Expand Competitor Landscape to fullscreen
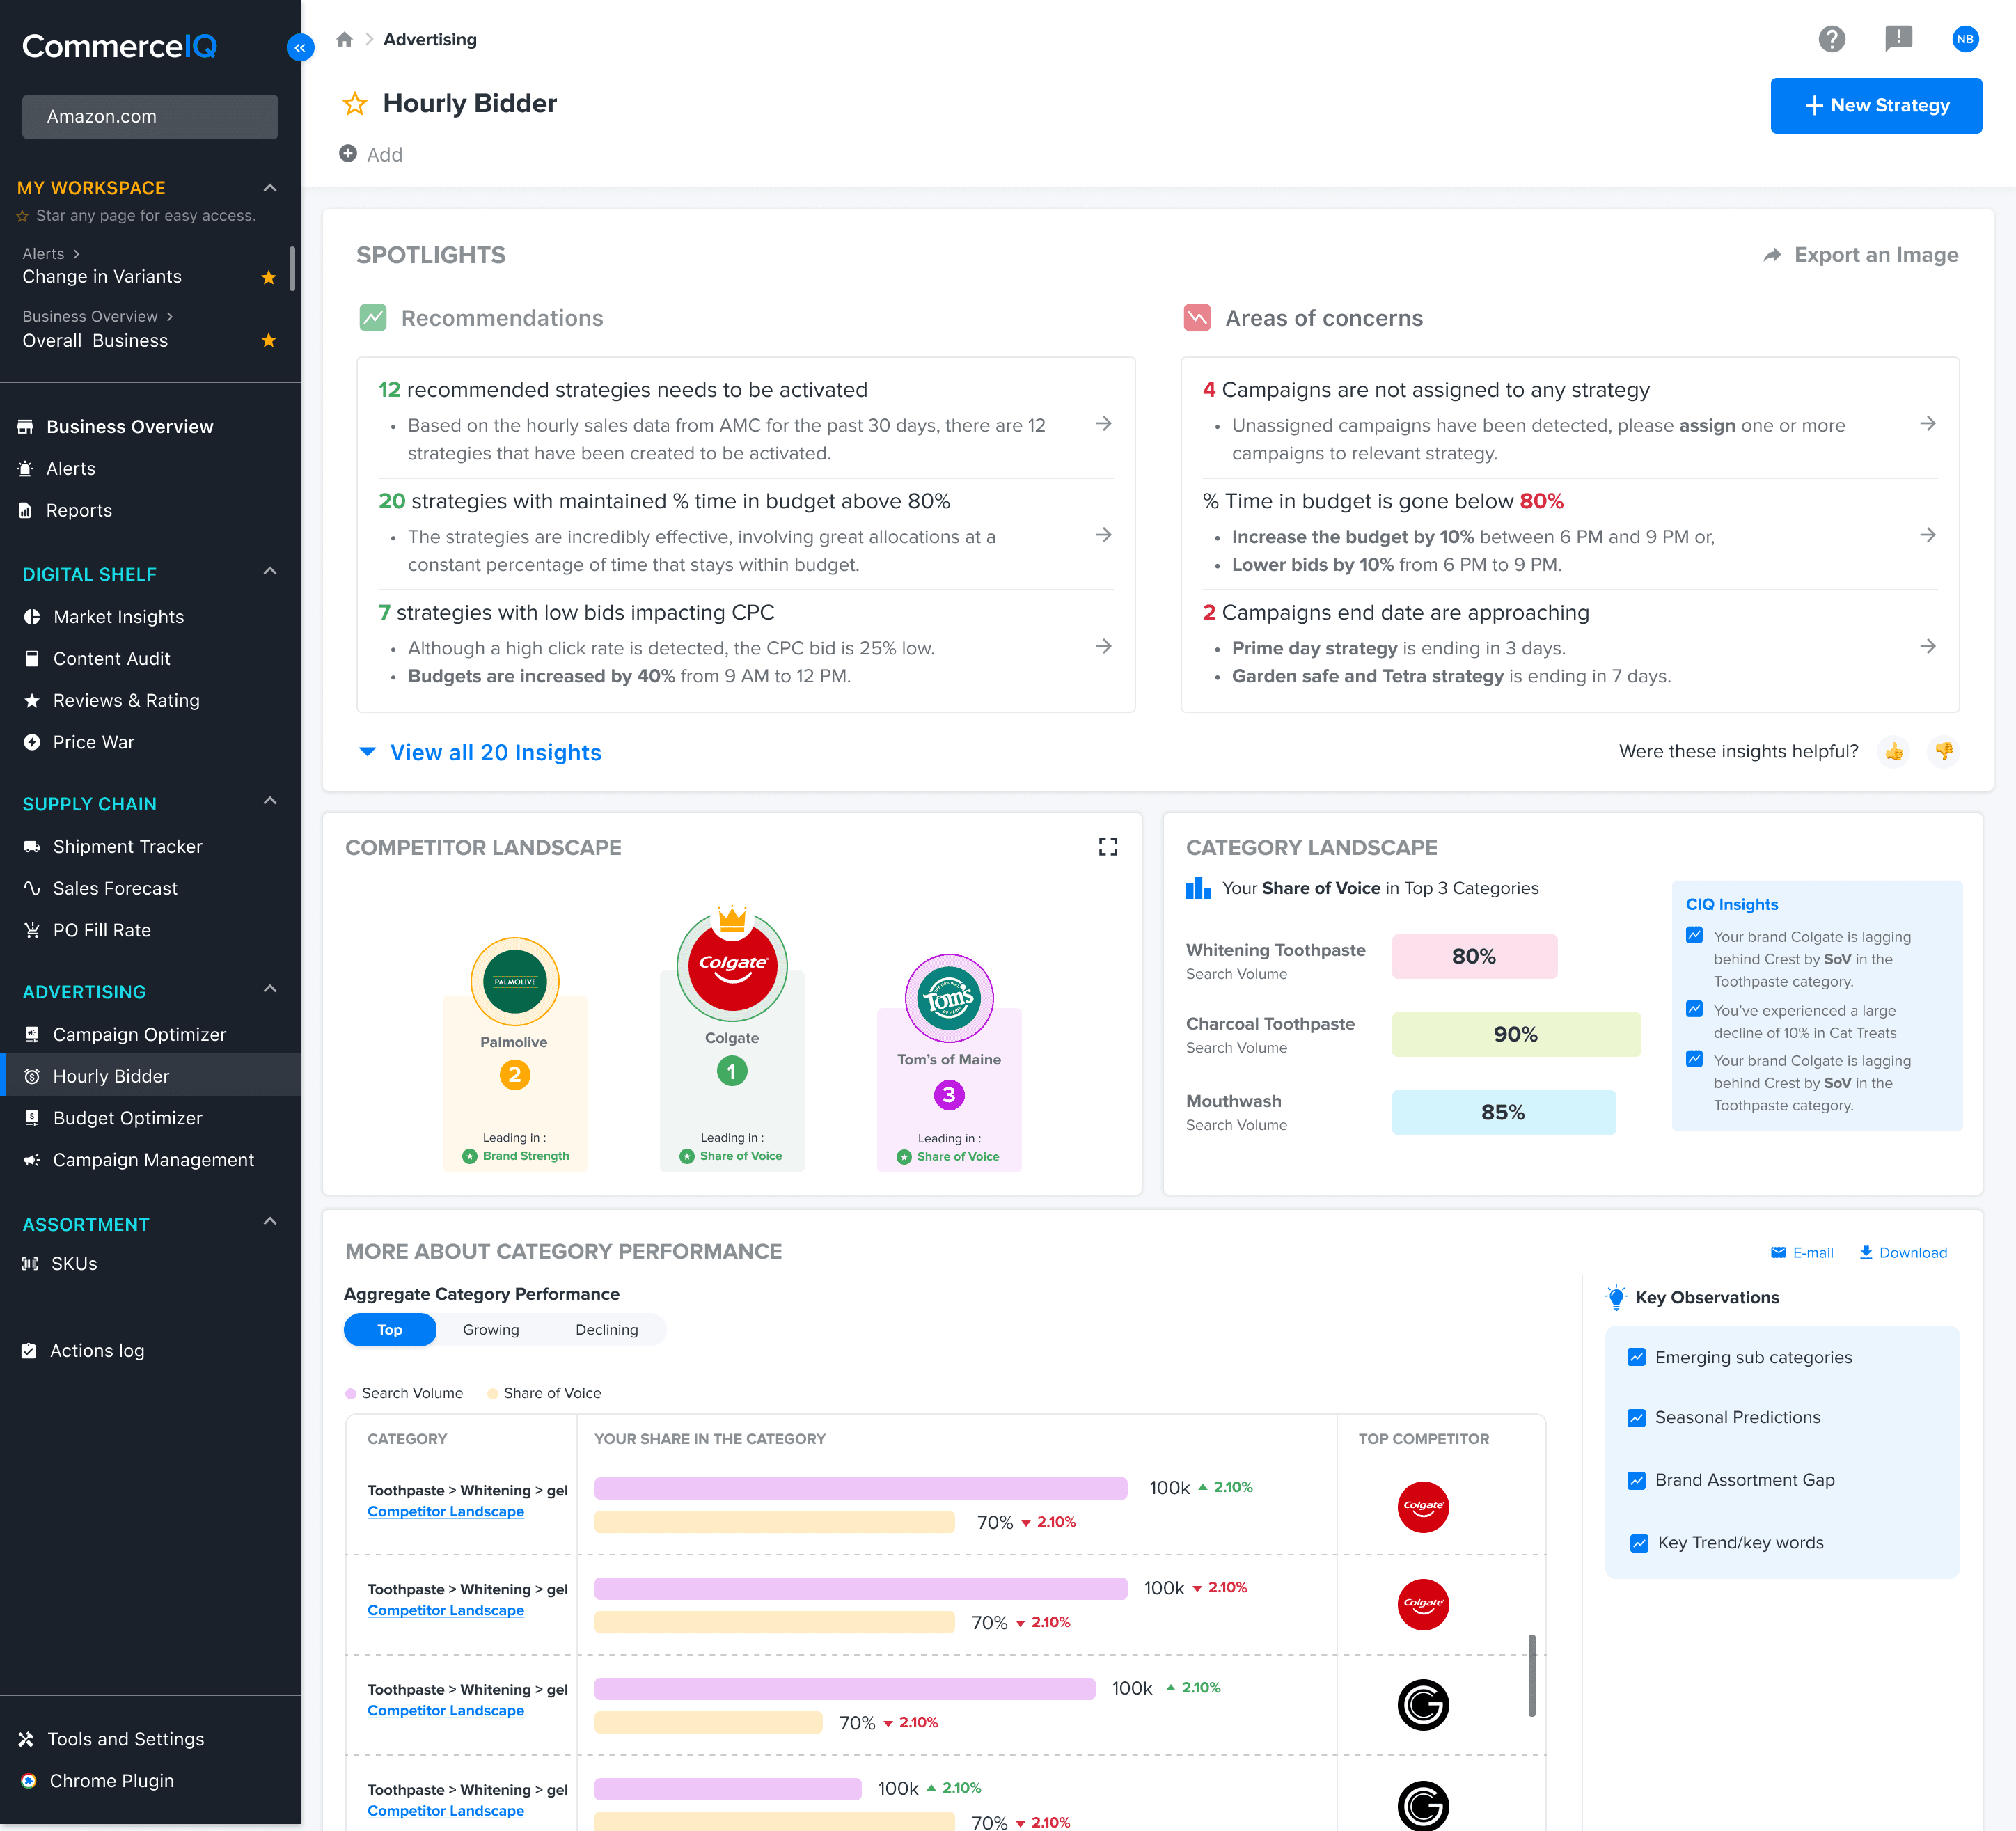Viewport: 2016px width, 1831px height. pyautogui.click(x=1107, y=847)
